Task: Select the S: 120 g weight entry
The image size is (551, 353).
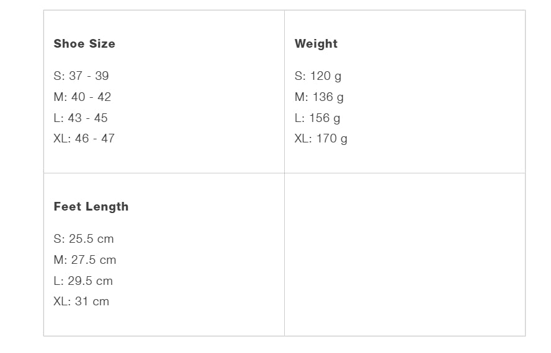Action: coord(318,76)
